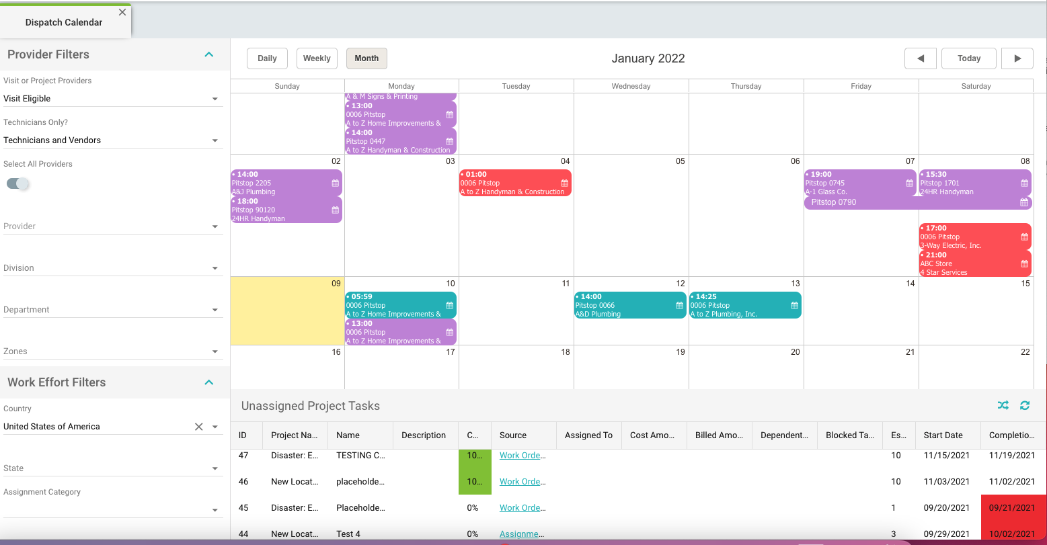Click calendar icon on ABC Store event
Viewport: 1047px width, 545px height.
pos(1024,263)
